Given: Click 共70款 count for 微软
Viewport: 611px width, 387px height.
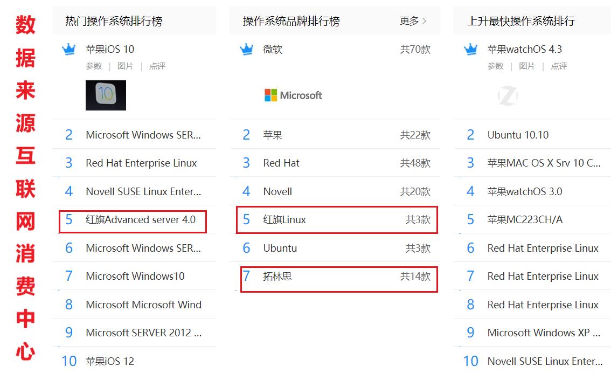Looking at the screenshot, I should coord(415,50).
